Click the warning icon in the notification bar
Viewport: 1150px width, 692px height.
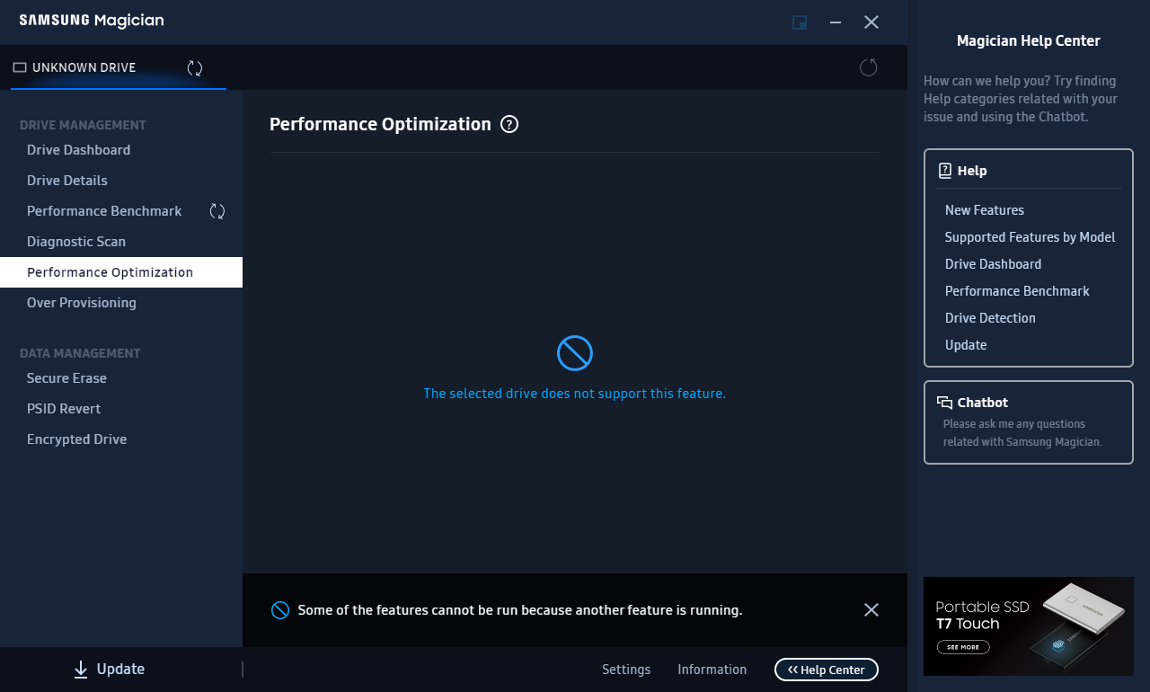[x=280, y=610]
